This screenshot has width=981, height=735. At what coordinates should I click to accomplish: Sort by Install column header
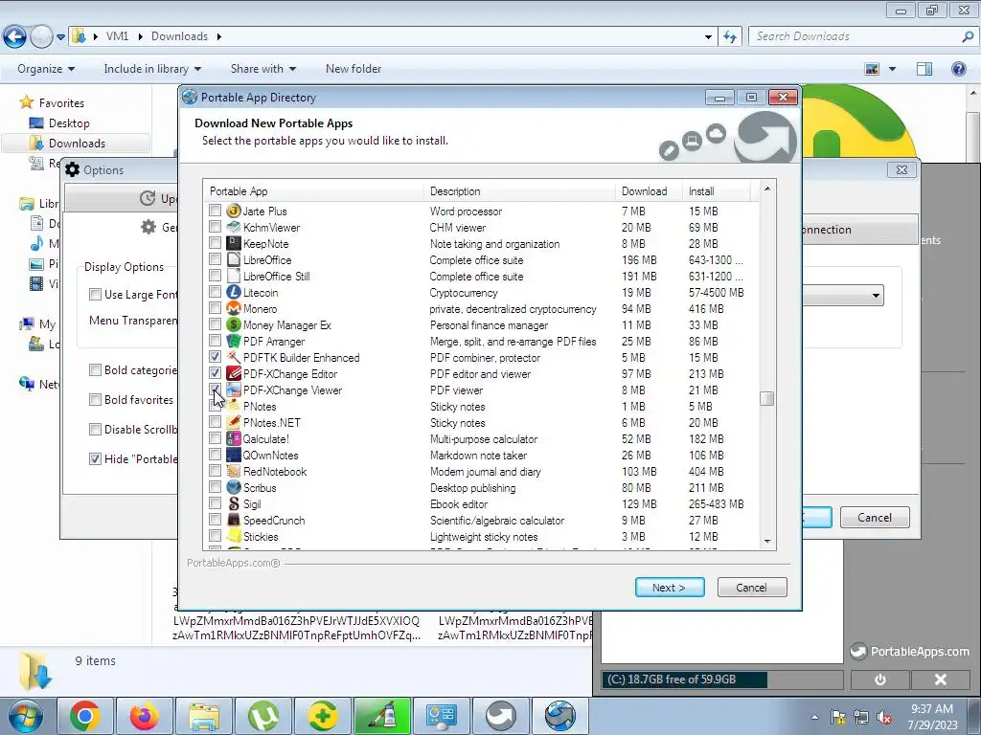(x=717, y=191)
